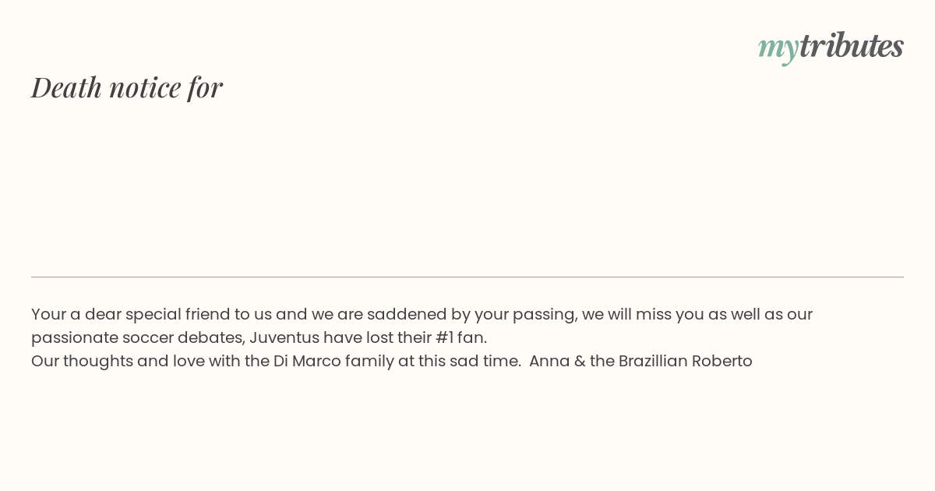Click the word "Brazillian" in the signature
The width and height of the screenshot is (935, 491).
(x=653, y=361)
